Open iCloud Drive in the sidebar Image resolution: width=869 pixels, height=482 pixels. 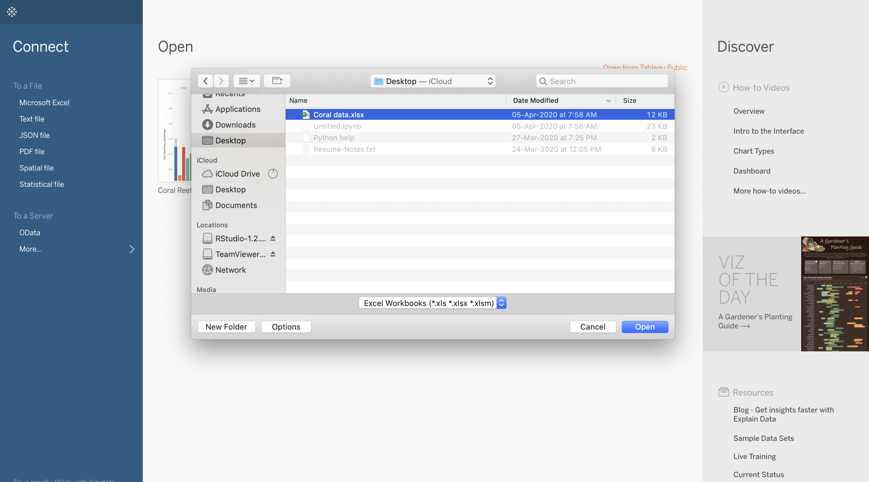click(238, 174)
